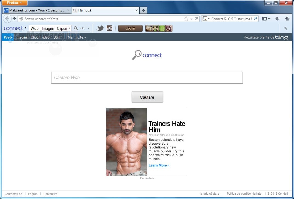Open Istoric căutare footer link
Viewport: 294px width, 199px height.
(210, 194)
